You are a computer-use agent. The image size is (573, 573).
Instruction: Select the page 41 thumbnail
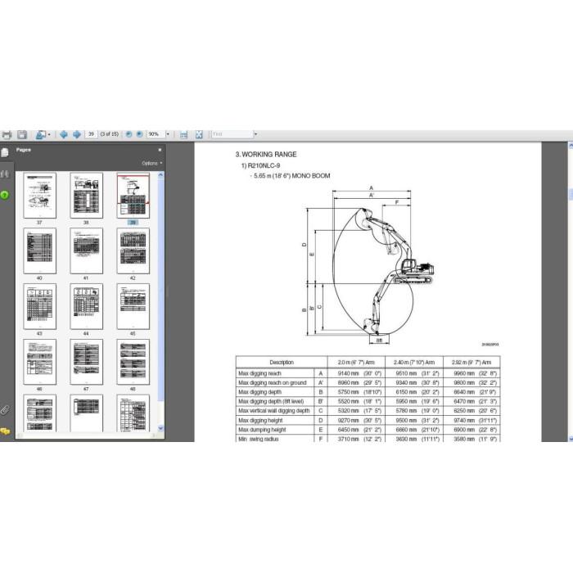(x=86, y=250)
